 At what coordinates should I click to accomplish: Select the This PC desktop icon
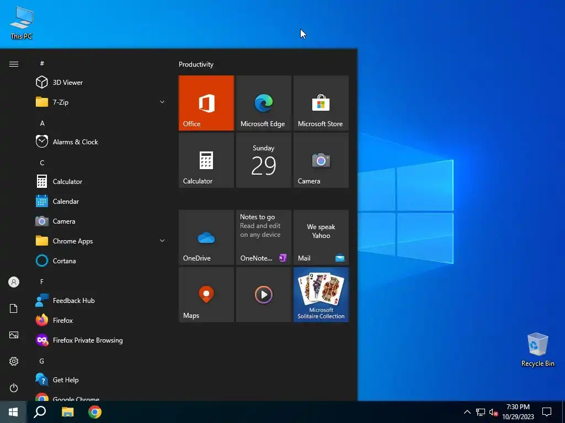click(x=22, y=23)
